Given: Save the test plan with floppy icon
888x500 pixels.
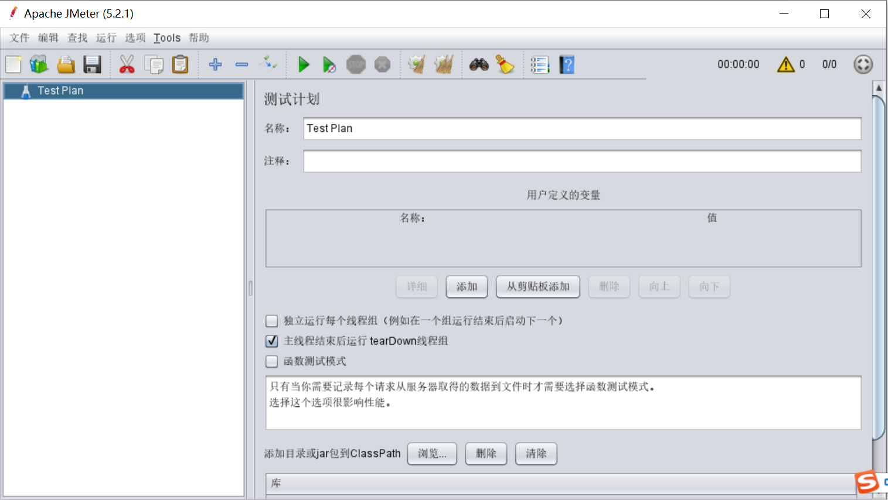Looking at the screenshot, I should [x=92, y=64].
